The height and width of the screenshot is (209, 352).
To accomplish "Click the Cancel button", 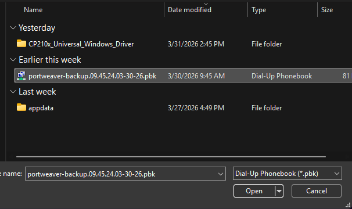I will (x=317, y=191).
